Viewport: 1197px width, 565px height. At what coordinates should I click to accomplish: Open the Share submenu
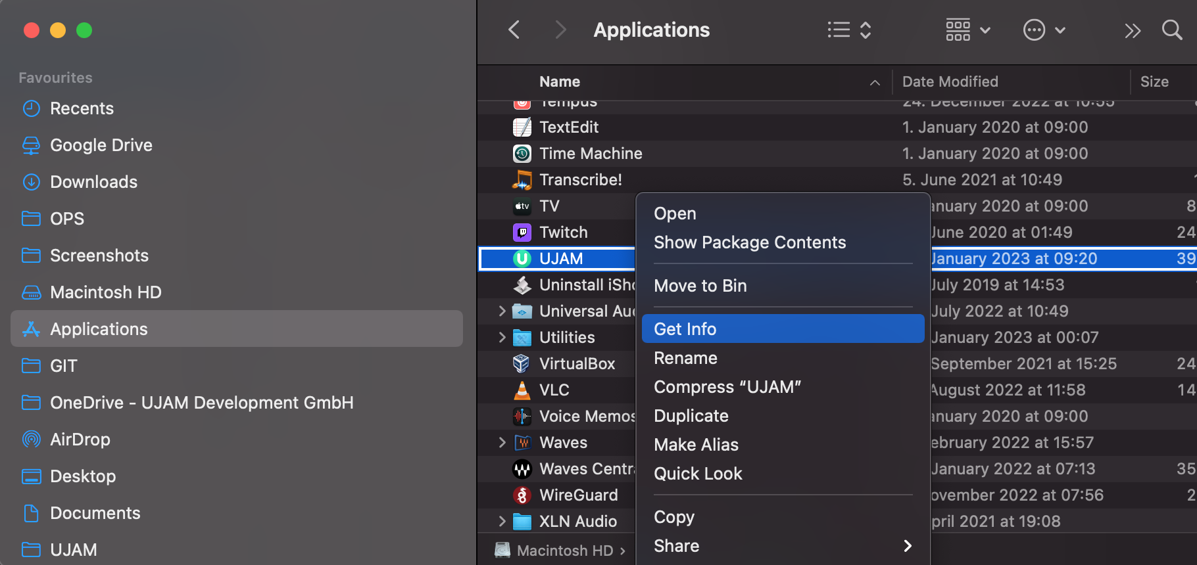click(783, 546)
